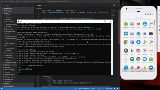Image resolution: width=160 pixels, height=90 pixels.
Task: Expand the ios folder
Action: pyautogui.click(x=6, y=41)
